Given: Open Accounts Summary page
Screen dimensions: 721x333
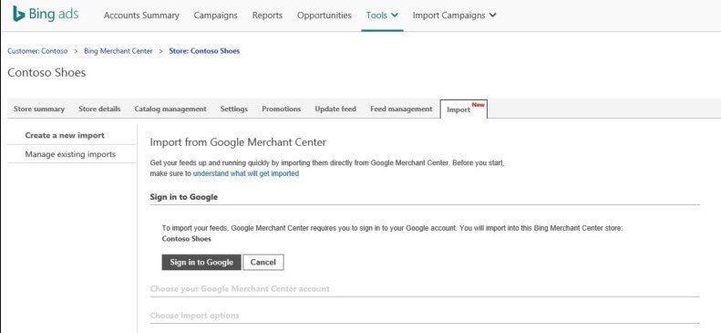Looking at the screenshot, I should click(141, 16).
